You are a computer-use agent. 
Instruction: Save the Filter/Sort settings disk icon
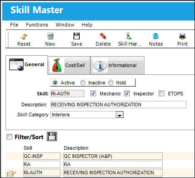pos(52,136)
